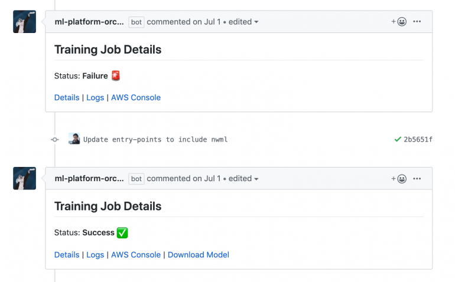455x282 pixels.
Task: Click ml-platform-orc username on the Failure comment
Action: 89,22
